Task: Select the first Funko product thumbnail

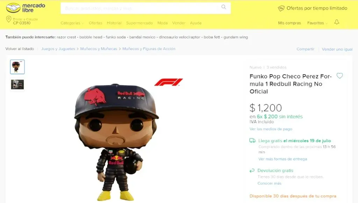Action: tap(17, 67)
